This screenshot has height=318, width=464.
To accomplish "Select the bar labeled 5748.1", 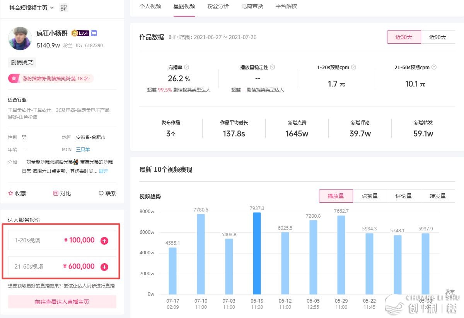I will click(x=398, y=265).
